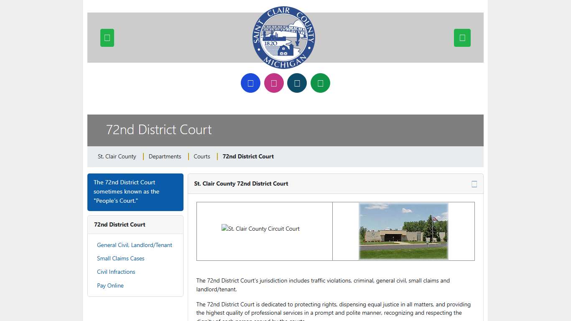Navigate to Courts in the breadcrumb
Image resolution: width=571 pixels, height=321 pixels.
coord(202,156)
